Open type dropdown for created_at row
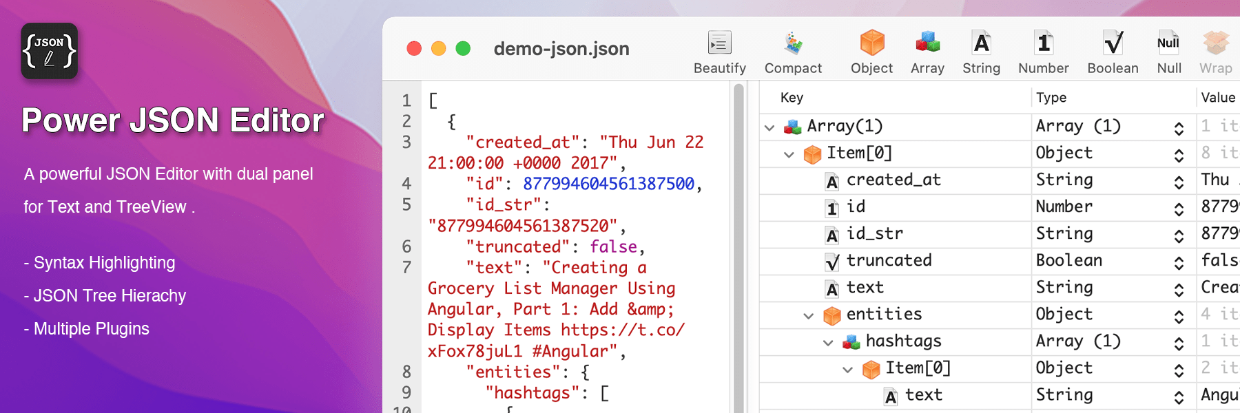Screen dimensions: 1240x413 (1179, 182)
